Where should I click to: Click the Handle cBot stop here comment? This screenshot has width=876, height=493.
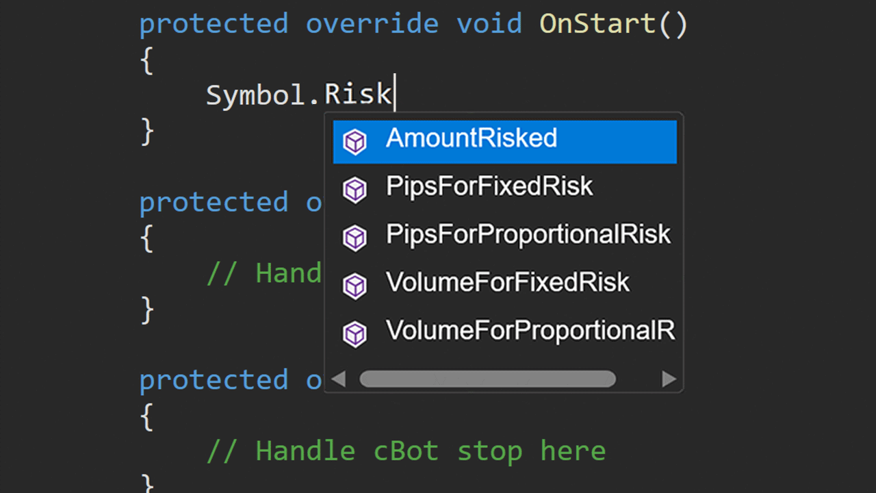tap(406, 451)
